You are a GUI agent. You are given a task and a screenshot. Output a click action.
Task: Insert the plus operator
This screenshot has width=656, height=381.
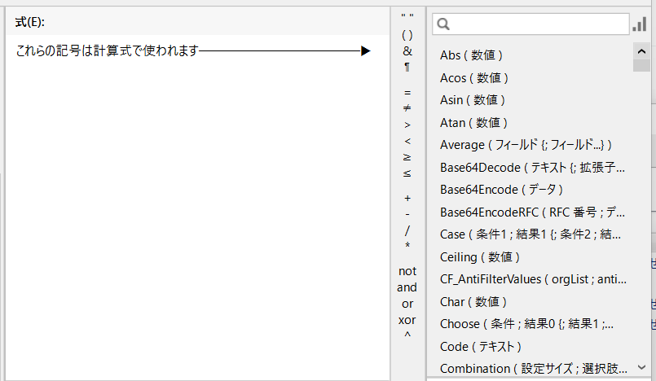(407, 198)
